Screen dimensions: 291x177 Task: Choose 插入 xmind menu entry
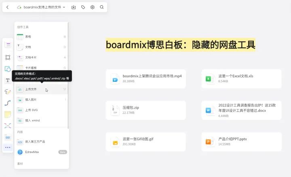[x=42, y=120]
